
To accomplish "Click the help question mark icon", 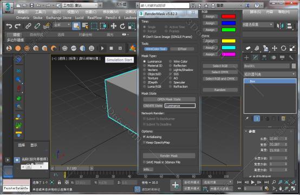I will (257, 5).
